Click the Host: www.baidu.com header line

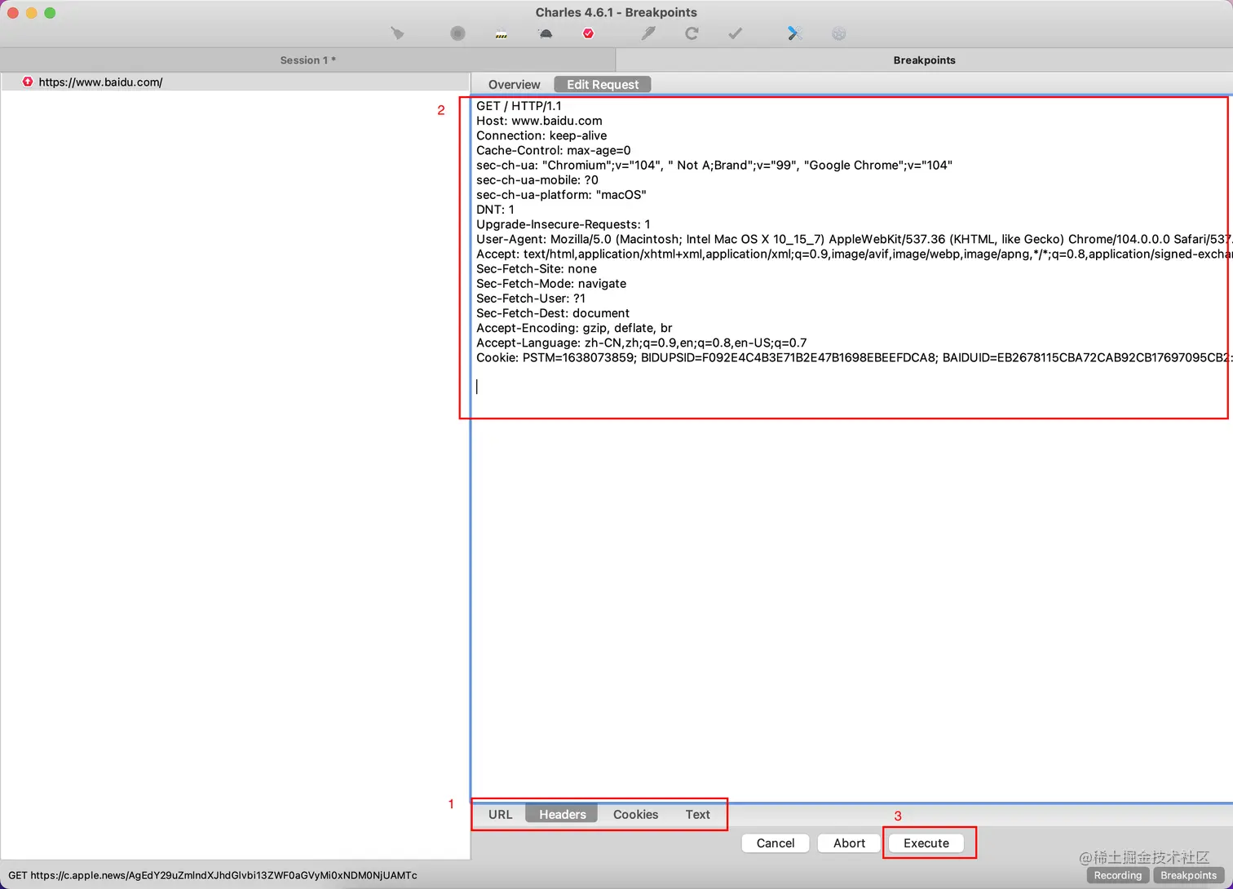click(539, 121)
